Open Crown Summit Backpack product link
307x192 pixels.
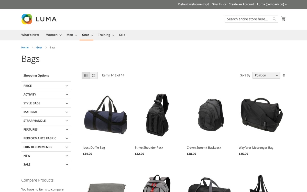(x=204, y=148)
